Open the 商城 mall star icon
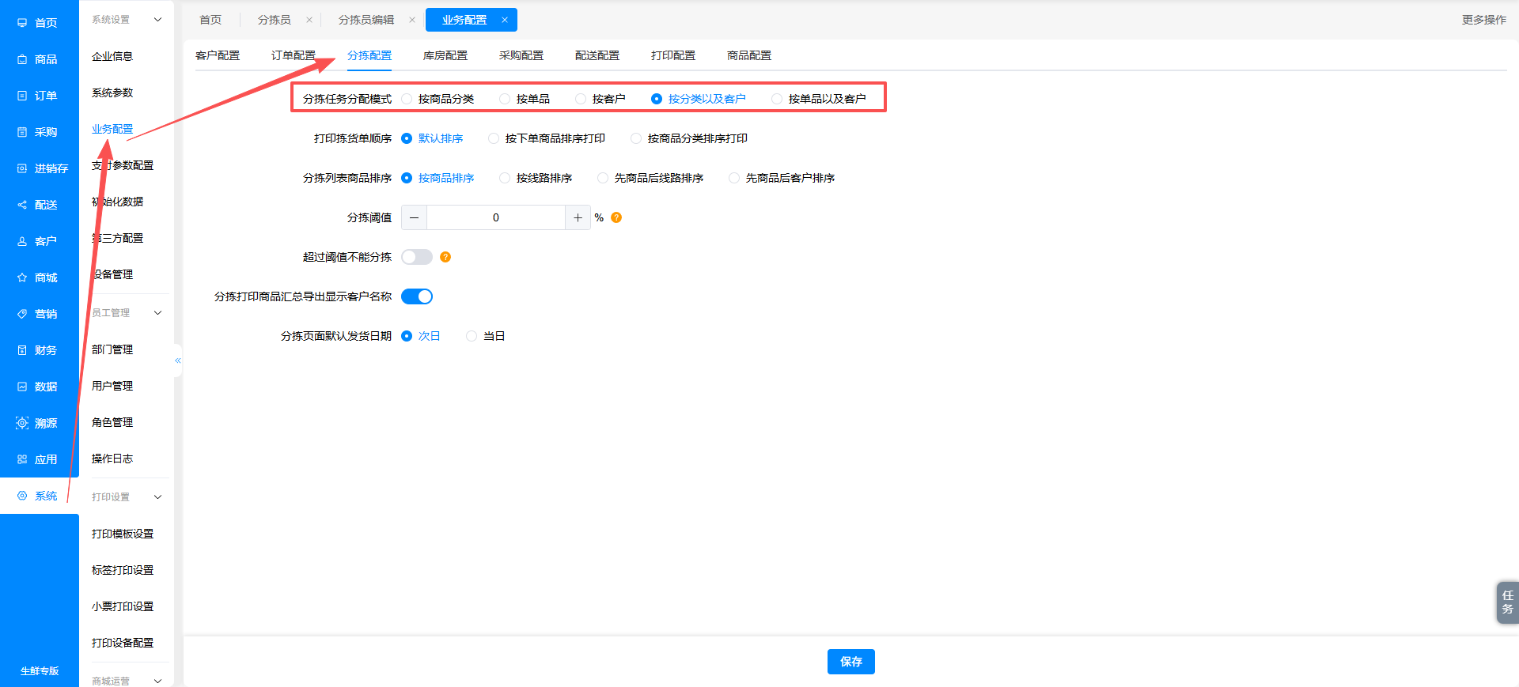 [22, 277]
